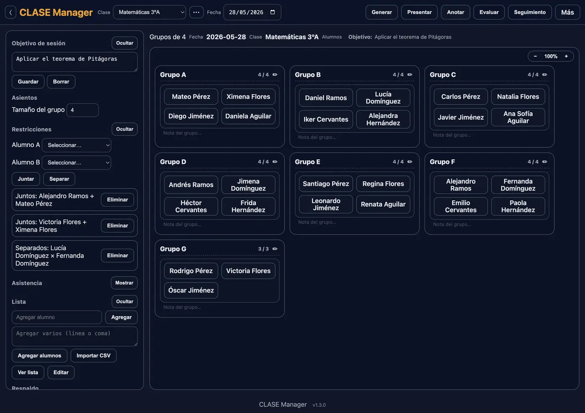Click the Ver lista button
The height and width of the screenshot is (413, 585).
coord(28,372)
